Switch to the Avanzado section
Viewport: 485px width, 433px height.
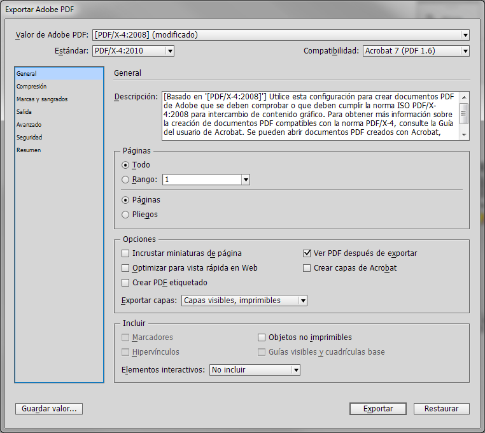click(x=29, y=125)
